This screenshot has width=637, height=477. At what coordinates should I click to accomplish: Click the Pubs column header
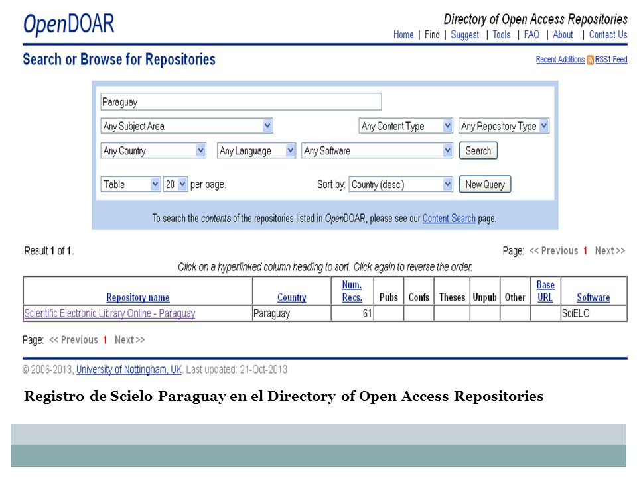(388, 297)
